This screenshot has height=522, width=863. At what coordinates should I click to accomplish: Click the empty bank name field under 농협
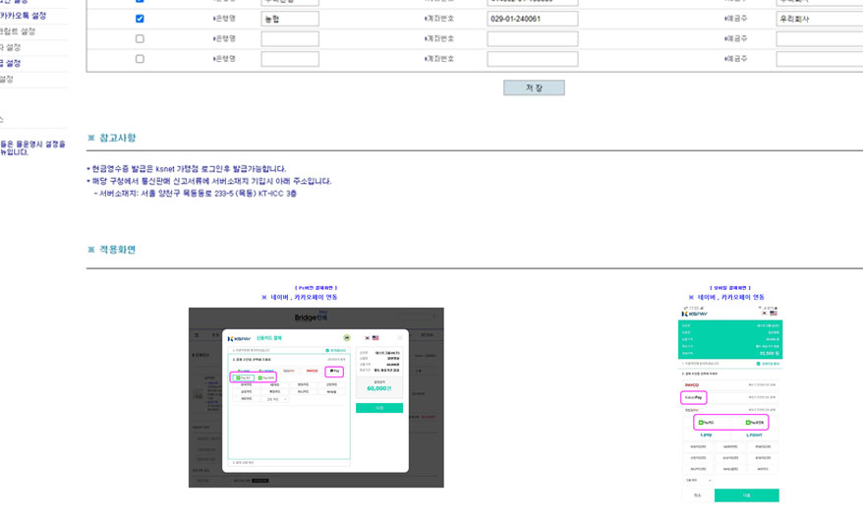click(290, 39)
